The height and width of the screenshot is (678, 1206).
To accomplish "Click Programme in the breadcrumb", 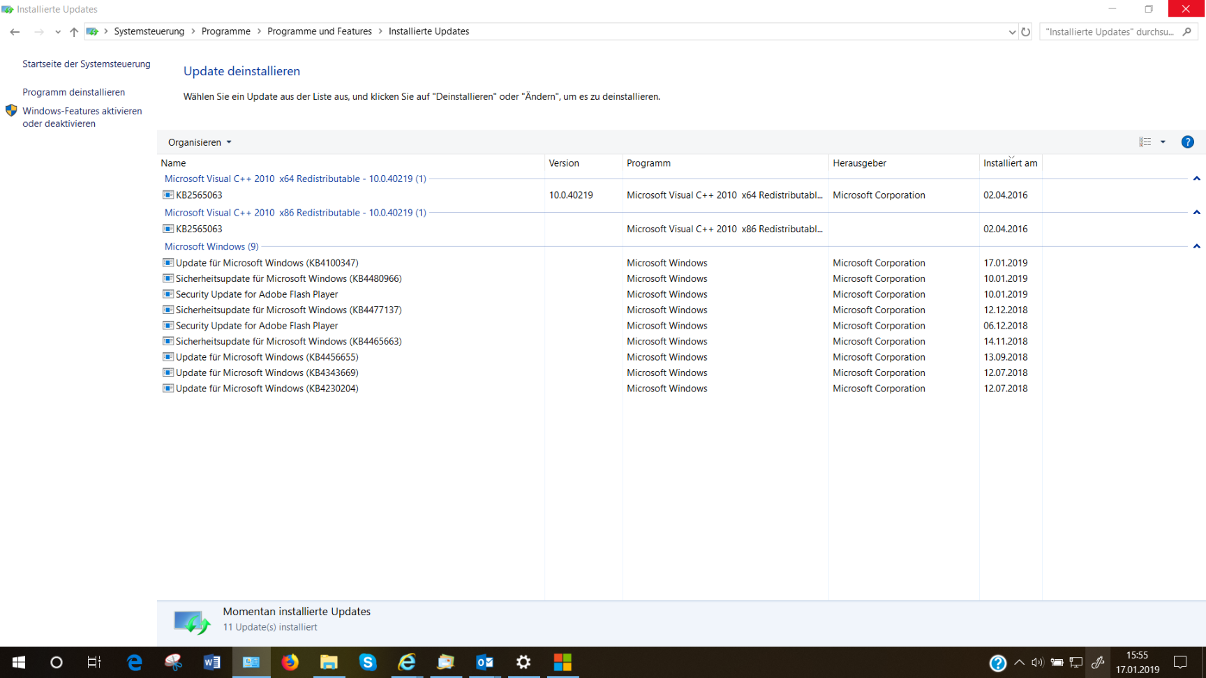I will click(x=226, y=31).
